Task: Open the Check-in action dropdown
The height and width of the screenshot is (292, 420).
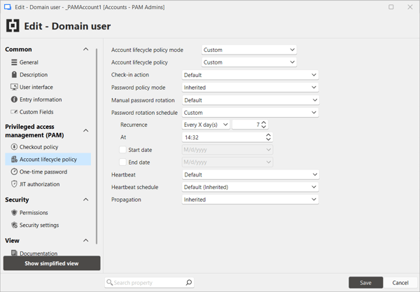Action: click(250, 75)
